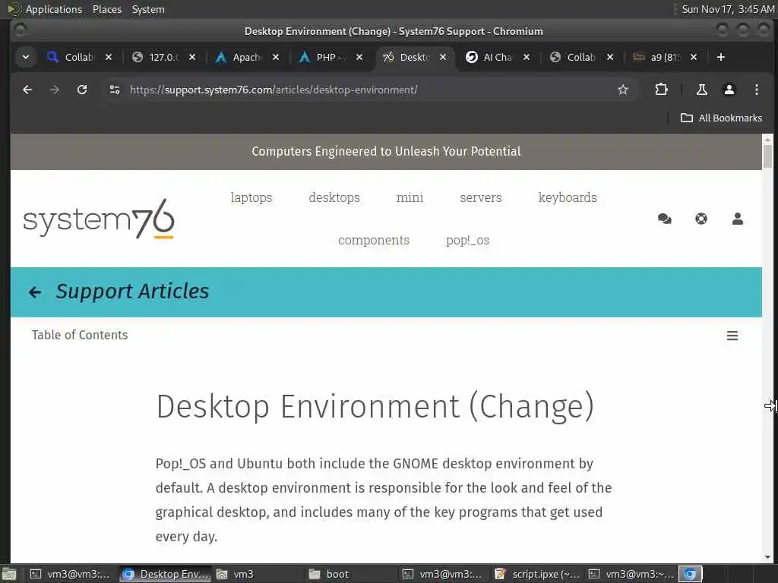Click the Table of Contents label
This screenshot has width=778, height=583.
(80, 335)
